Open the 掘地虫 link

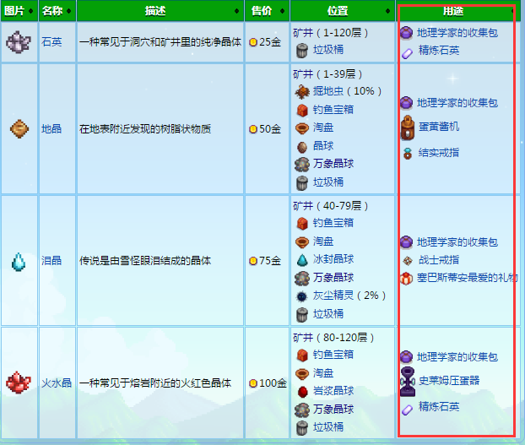coord(328,91)
